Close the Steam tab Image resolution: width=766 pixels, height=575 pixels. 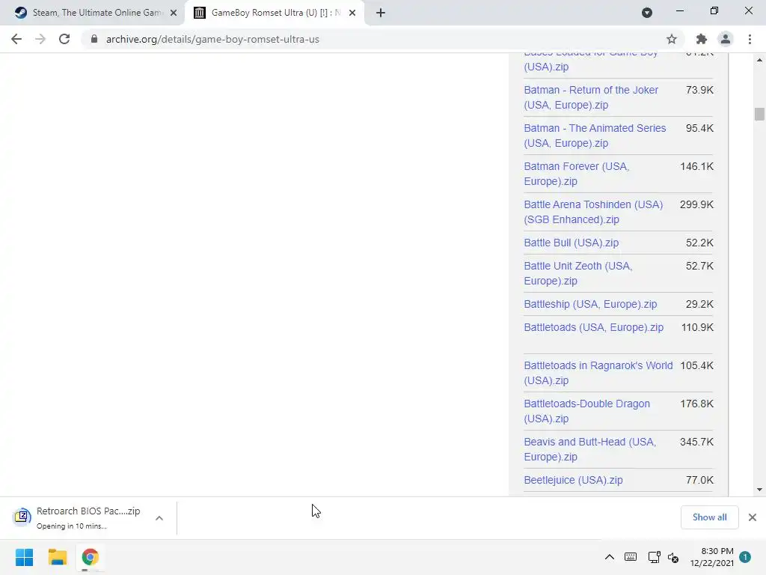174,13
